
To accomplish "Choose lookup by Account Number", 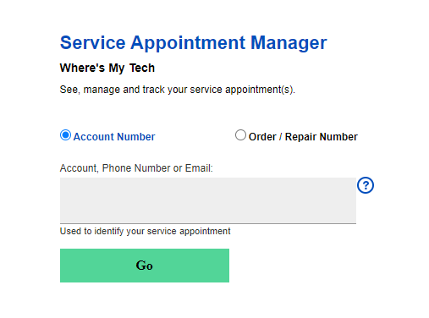I will (65, 135).
